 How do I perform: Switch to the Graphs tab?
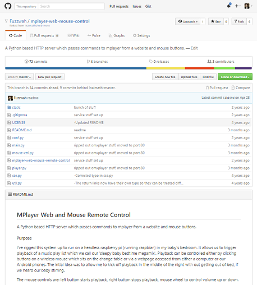point(117,35)
